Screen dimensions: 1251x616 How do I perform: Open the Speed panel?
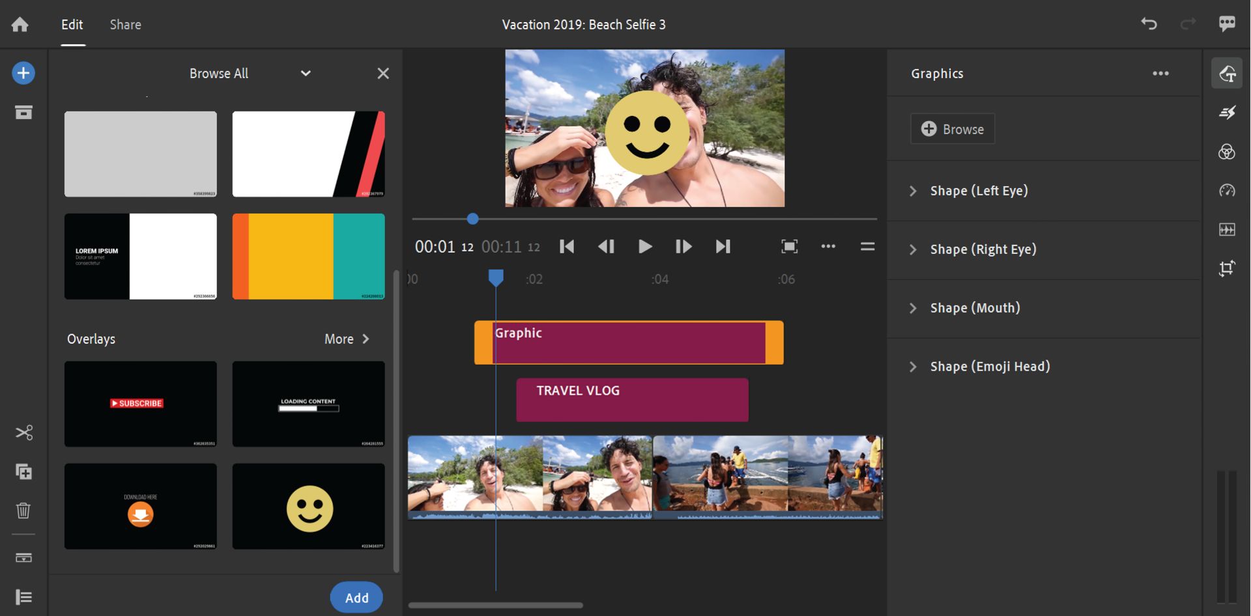pos(1227,191)
